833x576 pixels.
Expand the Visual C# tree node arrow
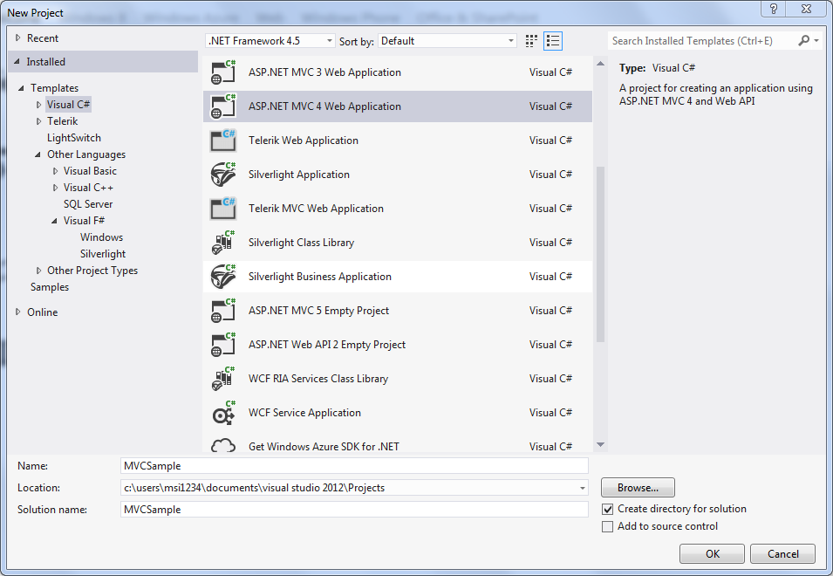pyautogui.click(x=38, y=105)
